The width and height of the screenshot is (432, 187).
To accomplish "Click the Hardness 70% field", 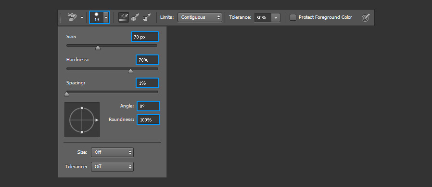I will coord(147,60).
